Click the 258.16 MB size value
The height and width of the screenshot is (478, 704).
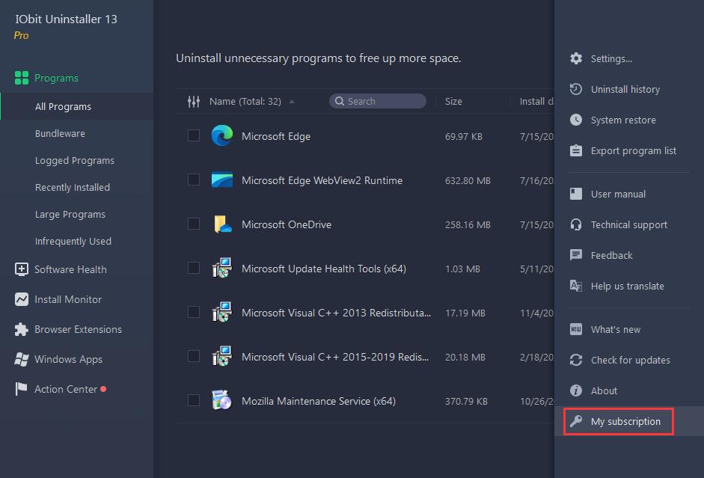pos(468,224)
